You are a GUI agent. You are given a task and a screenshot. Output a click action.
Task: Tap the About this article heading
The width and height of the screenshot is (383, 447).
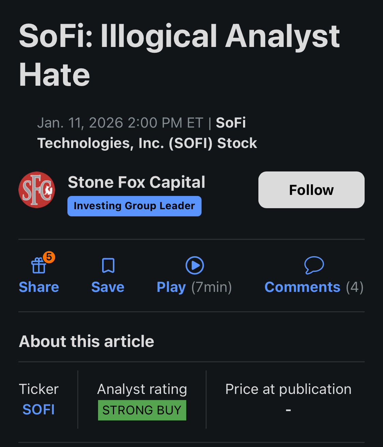(86, 341)
